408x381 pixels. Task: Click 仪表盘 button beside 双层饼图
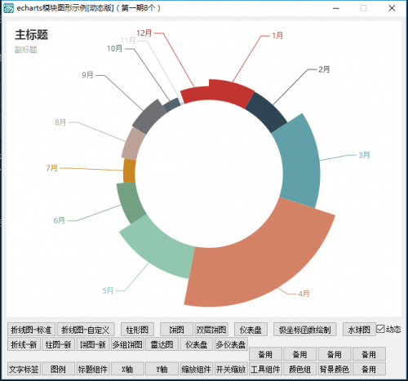[x=251, y=330]
